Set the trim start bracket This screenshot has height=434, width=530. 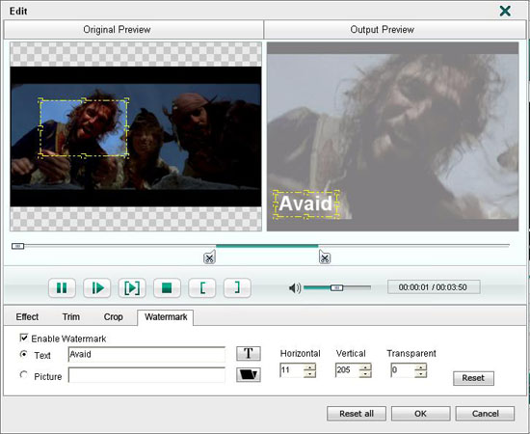[202, 287]
